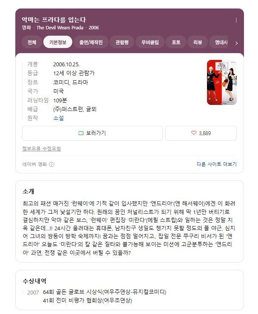Follow the 소설 original work link

tap(59, 118)
